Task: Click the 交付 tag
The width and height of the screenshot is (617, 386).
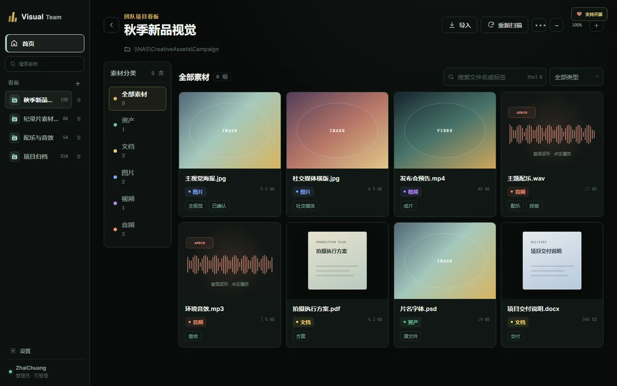Action: point(516,336)
